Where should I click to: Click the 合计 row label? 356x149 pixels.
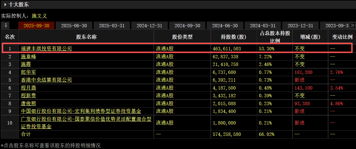[x=26, y=134]
